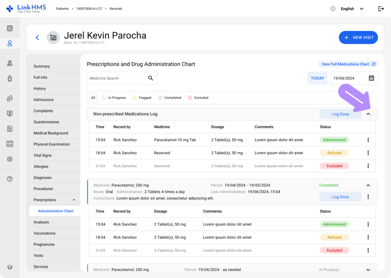
Task: Go back using the left arrow
Action: 37,37
